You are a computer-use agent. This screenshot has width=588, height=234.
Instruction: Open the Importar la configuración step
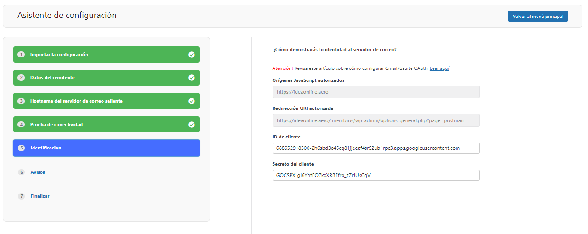click(x=106, y=54)
